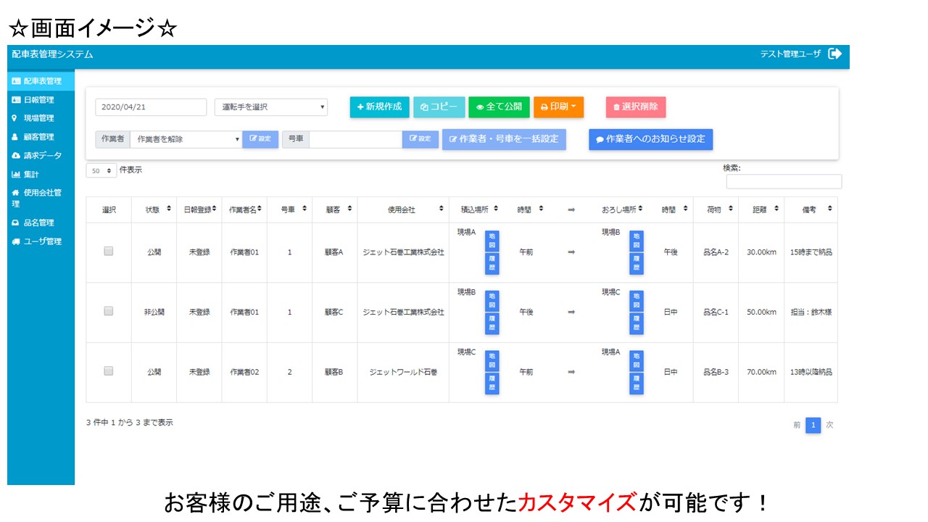This screenshot has width=928, height=522.
Task: Open the 作業者を解除 dropdown
Action: (186, 139)
